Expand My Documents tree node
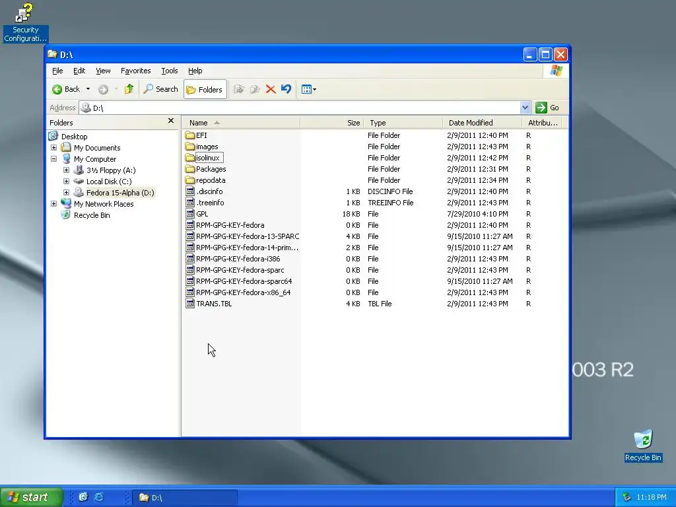 point(54,148)
